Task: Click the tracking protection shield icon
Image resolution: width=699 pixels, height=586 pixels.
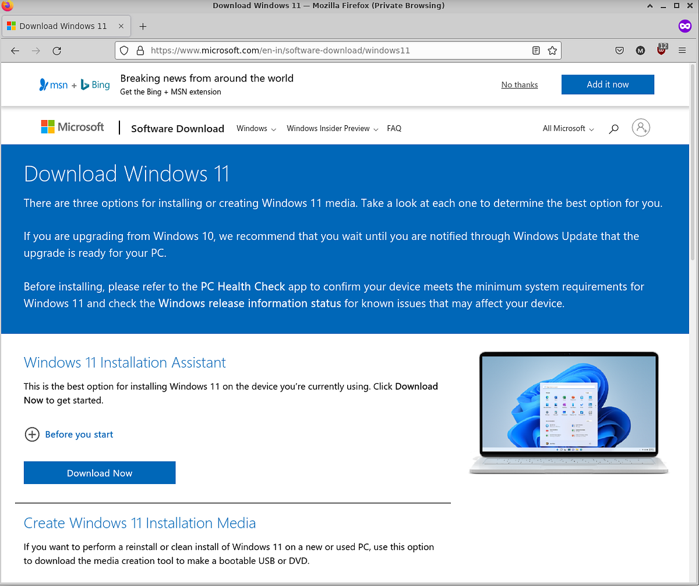Action: click(124, 51)
